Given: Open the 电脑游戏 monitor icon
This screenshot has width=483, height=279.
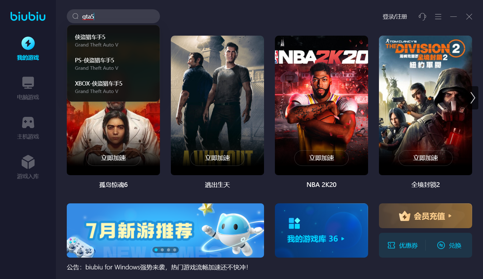Looking at the screenshot, I should coord(28,83).
